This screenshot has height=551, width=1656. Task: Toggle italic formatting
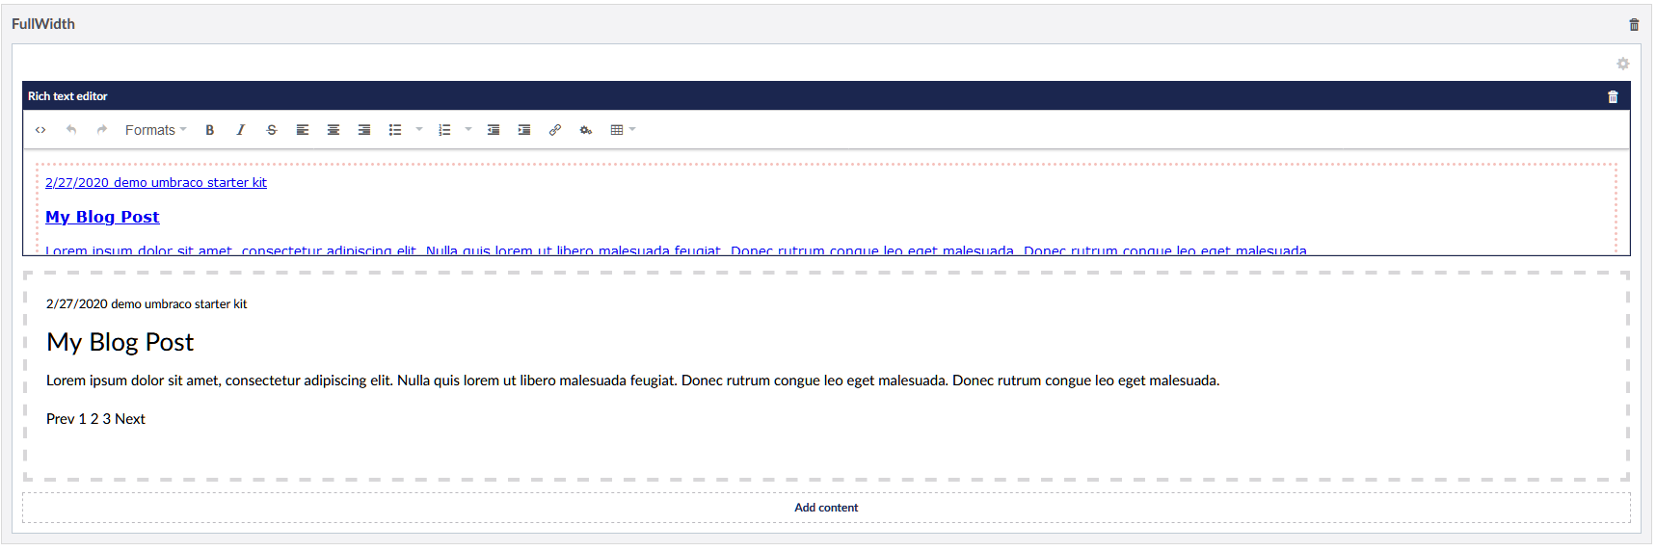(241, 130)
